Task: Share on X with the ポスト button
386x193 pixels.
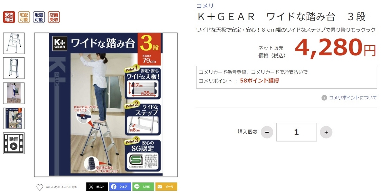Action: (x=97, y=187)
